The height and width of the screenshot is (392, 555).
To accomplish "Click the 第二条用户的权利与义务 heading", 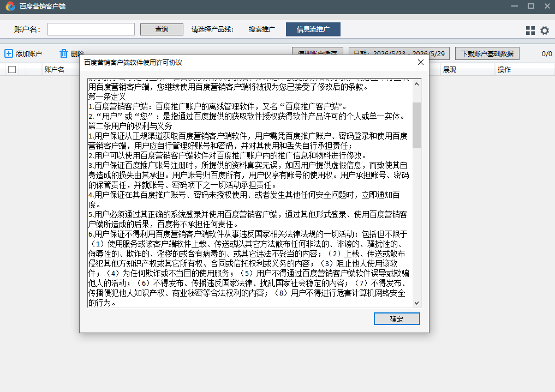I will (130, 126).
